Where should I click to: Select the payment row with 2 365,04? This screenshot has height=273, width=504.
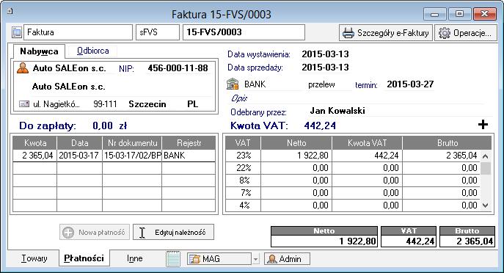coord(114,156)
